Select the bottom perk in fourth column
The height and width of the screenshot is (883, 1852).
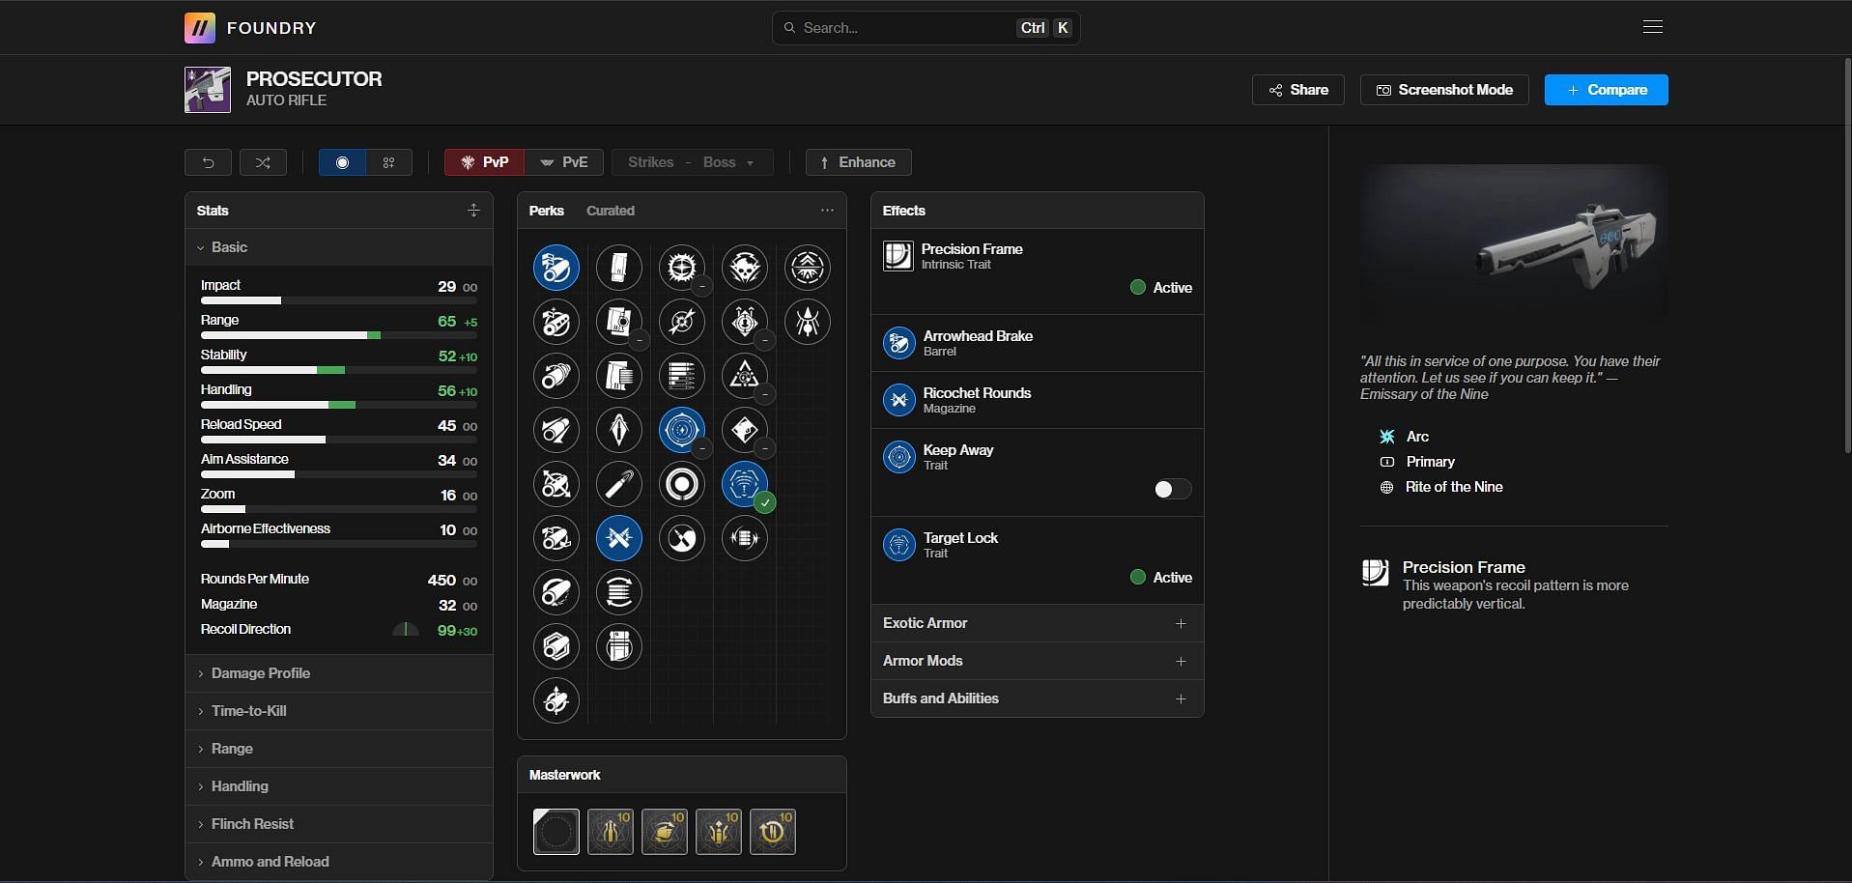(745, 538)
